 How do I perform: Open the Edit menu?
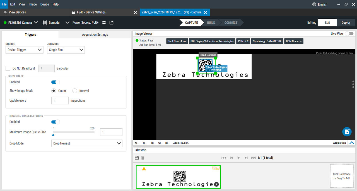[x=13, y=4]
